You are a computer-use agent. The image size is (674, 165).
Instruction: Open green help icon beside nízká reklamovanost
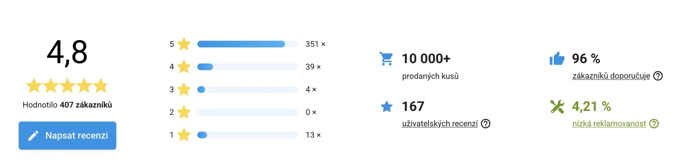[x=654, y=124]
